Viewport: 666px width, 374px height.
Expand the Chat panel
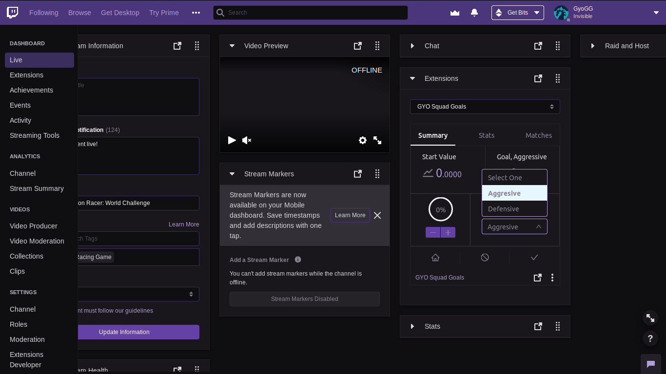coord(412,46)
